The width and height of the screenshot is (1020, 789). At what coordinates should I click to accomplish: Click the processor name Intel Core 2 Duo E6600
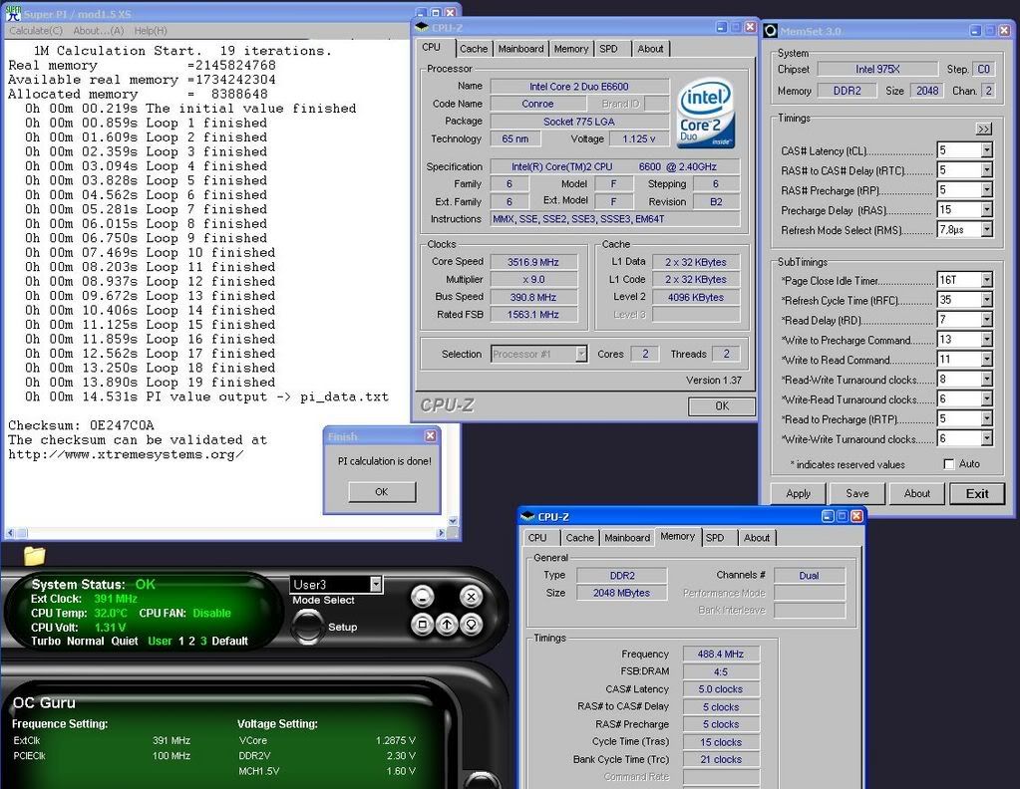[x=579, y=87]
